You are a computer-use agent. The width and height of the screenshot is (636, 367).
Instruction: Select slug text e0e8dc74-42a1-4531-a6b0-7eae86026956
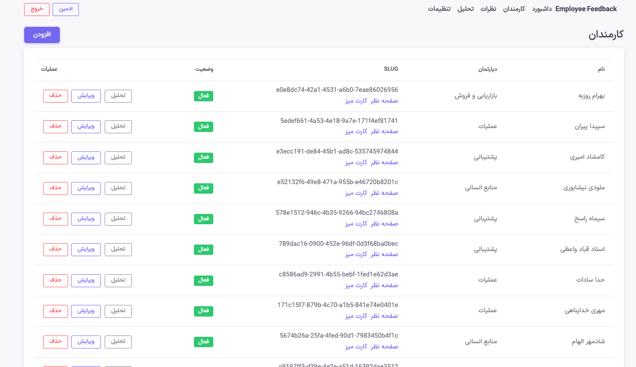click(x=337, y=90)
